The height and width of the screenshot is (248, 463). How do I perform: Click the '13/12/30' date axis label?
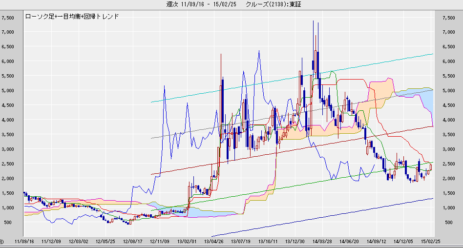(295, 241)
